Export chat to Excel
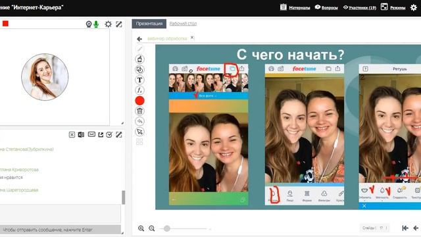 81,134
